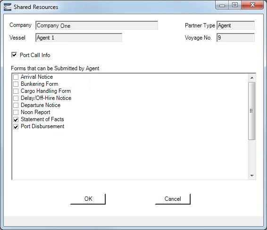Enable the Arrival Notice form checkbox
Image resolution: width=267 pixels, height=230 pixels.
point(16,77)
